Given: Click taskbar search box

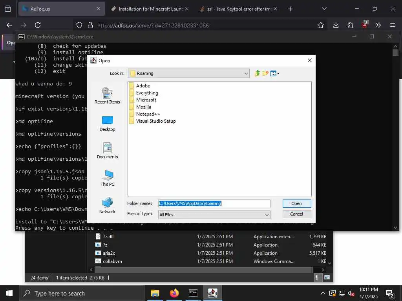Looking at the screenshot, I should [x=82, y=293].
